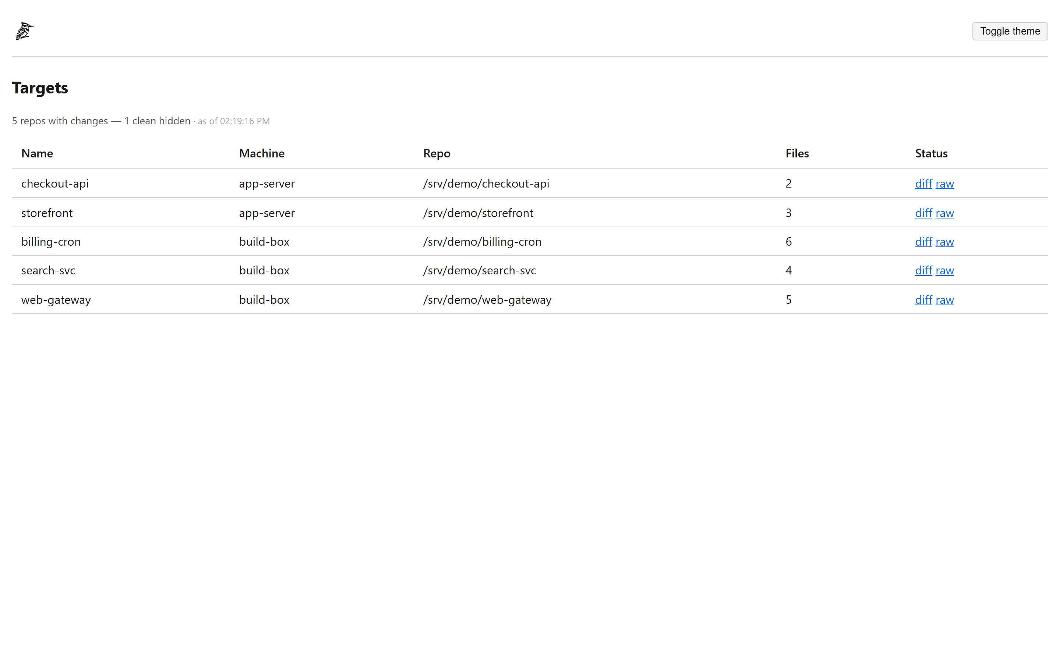Click build-box in the billing-cron row

[x=264, y=242]
